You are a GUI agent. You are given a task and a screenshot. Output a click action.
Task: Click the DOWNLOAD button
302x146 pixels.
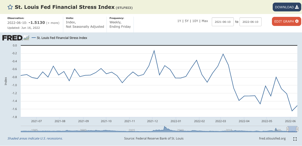(x=287, y=7)
